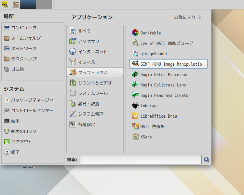This screenshot has height=195, width=244.
Task: Select the 各種設定 category label
Action: coord(87,124)
